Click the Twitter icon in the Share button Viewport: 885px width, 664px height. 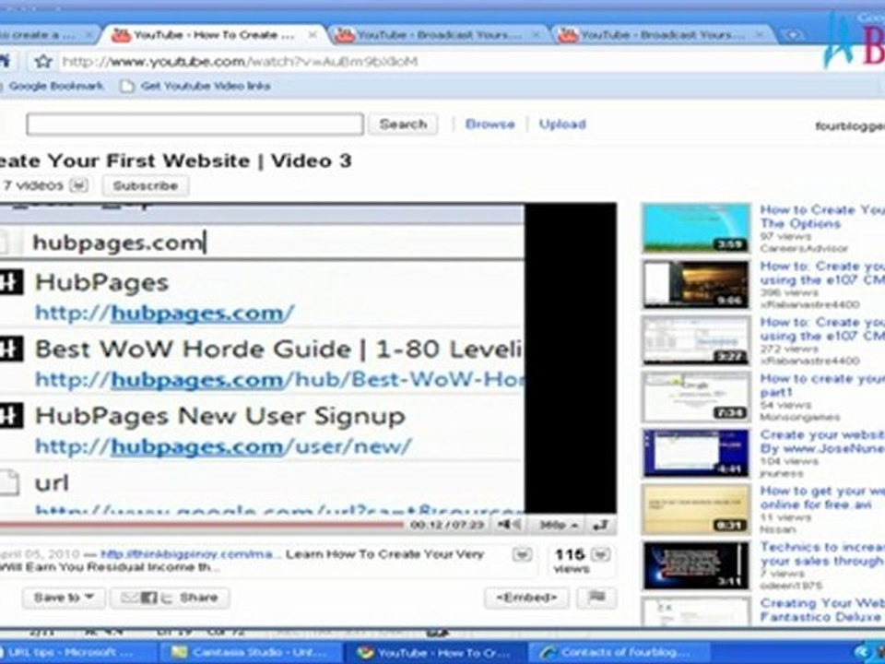(166, 598)
